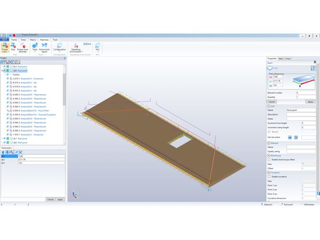Click the blue X icon in Parameters toolbar
The height and width of the screenshot is (240, 320).
(x=21, y=152)
